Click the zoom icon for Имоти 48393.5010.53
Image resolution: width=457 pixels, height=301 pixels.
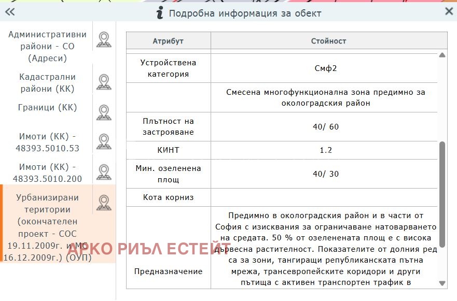tap(103, 139)
